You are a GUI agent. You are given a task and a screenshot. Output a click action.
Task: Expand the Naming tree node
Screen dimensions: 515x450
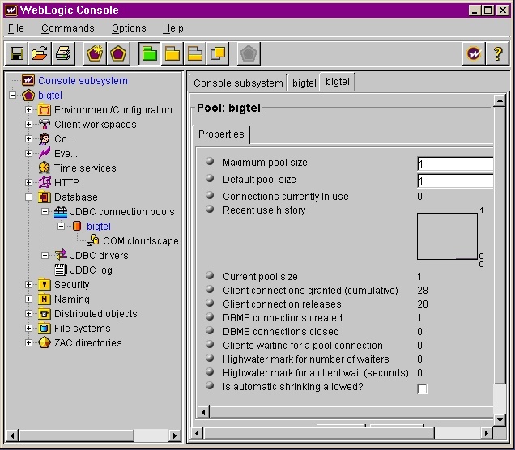[28, 299]
